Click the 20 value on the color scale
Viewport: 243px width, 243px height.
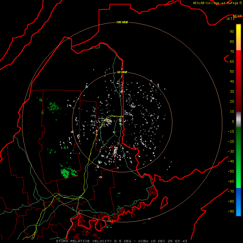pos(232,101)
